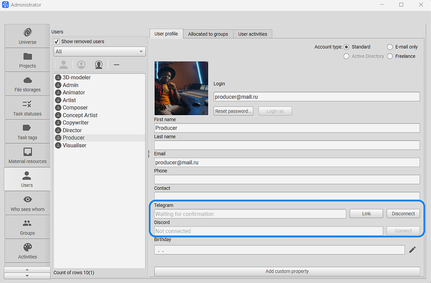Click the Discord Connect button
Image resolution: width=431 pixels, height=283 pixels.
[403, 231]
